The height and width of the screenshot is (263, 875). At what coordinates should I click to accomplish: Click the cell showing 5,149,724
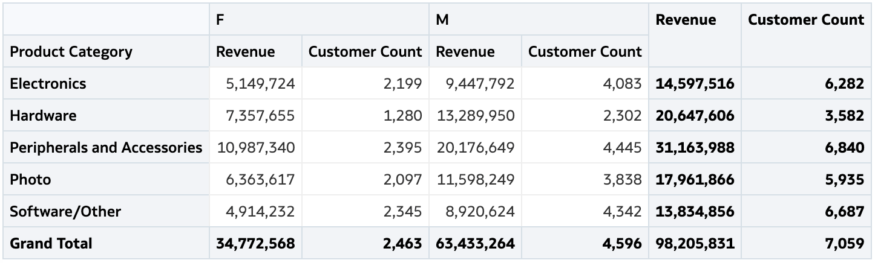coord(255,83)
